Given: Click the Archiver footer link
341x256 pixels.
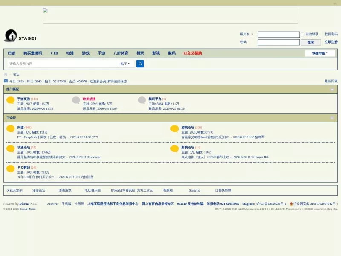Looking at the screenshot, I should tap(52, 204).
